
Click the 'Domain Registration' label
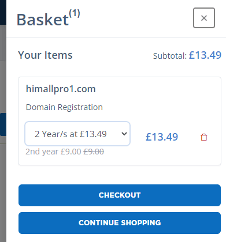(x=64, y=107)
